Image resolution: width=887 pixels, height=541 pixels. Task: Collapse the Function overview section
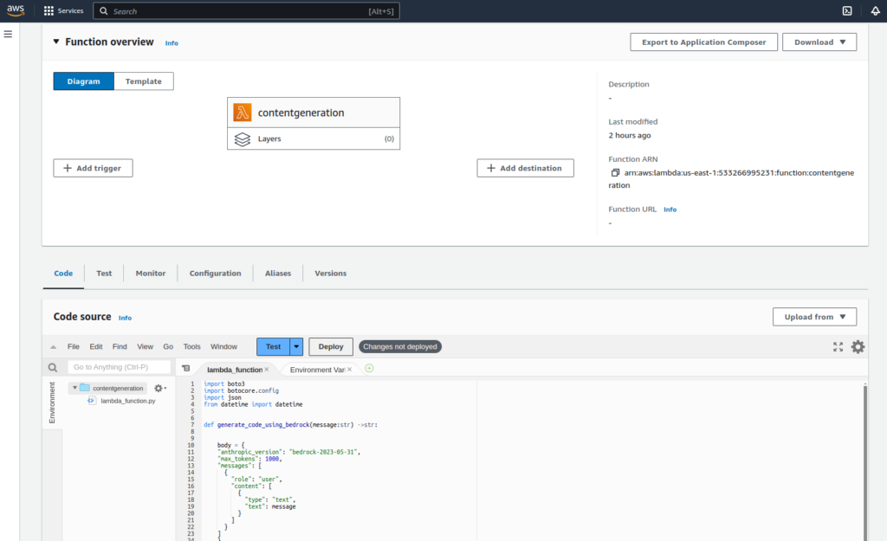pos(56,42)
